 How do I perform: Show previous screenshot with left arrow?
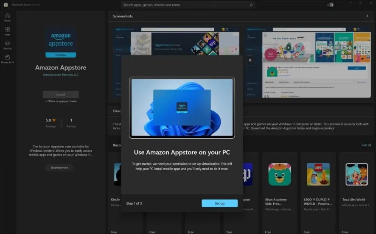(x=134, y=49)
